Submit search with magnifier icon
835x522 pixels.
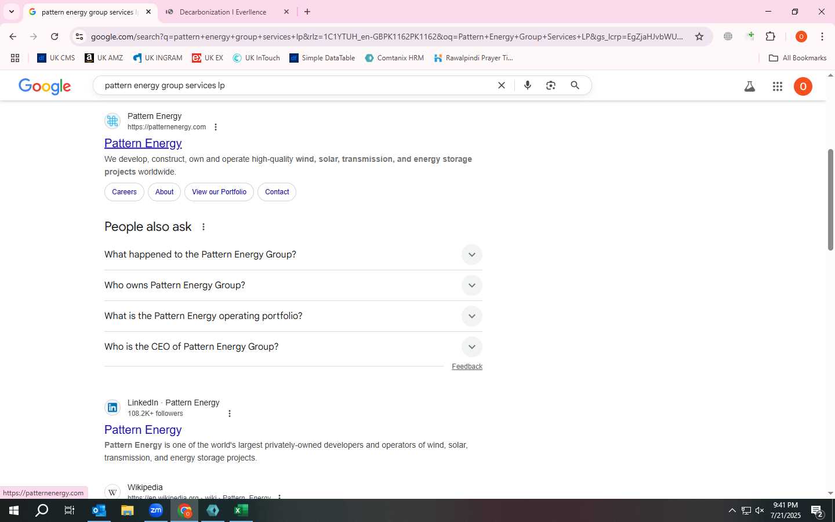pos(575,85)
